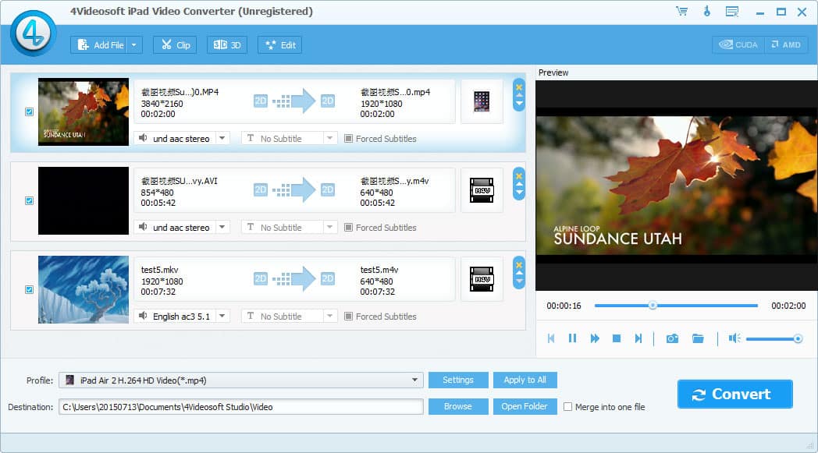Click the preview video frame
Viewport: 818px width, 453px height.
click(677, 185)
